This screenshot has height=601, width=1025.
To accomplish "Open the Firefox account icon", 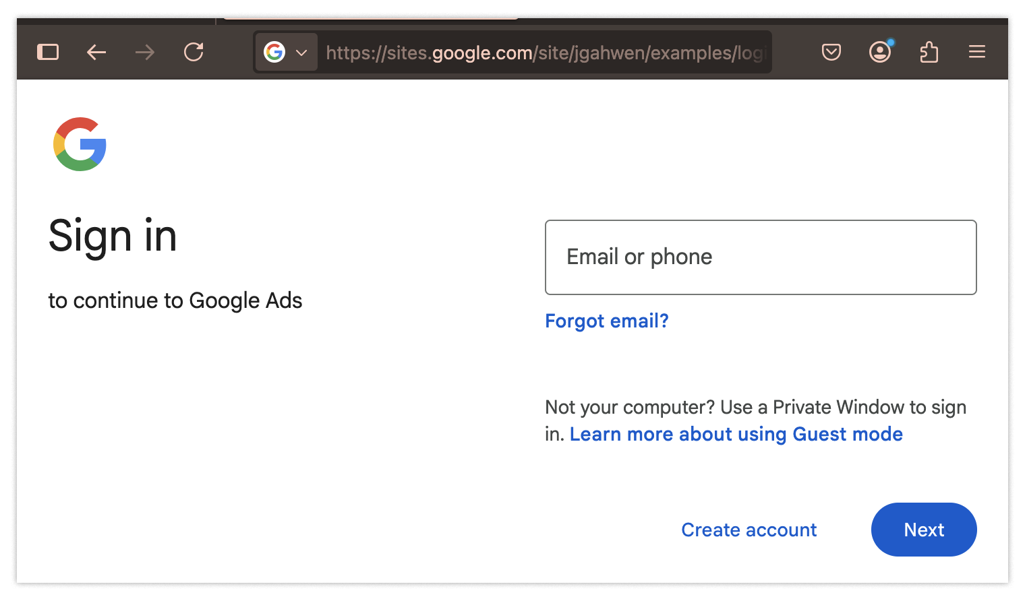I will tap(880, 52).
